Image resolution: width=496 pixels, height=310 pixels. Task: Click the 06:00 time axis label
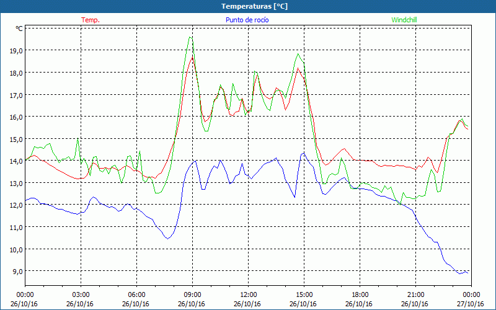[137, 295]
